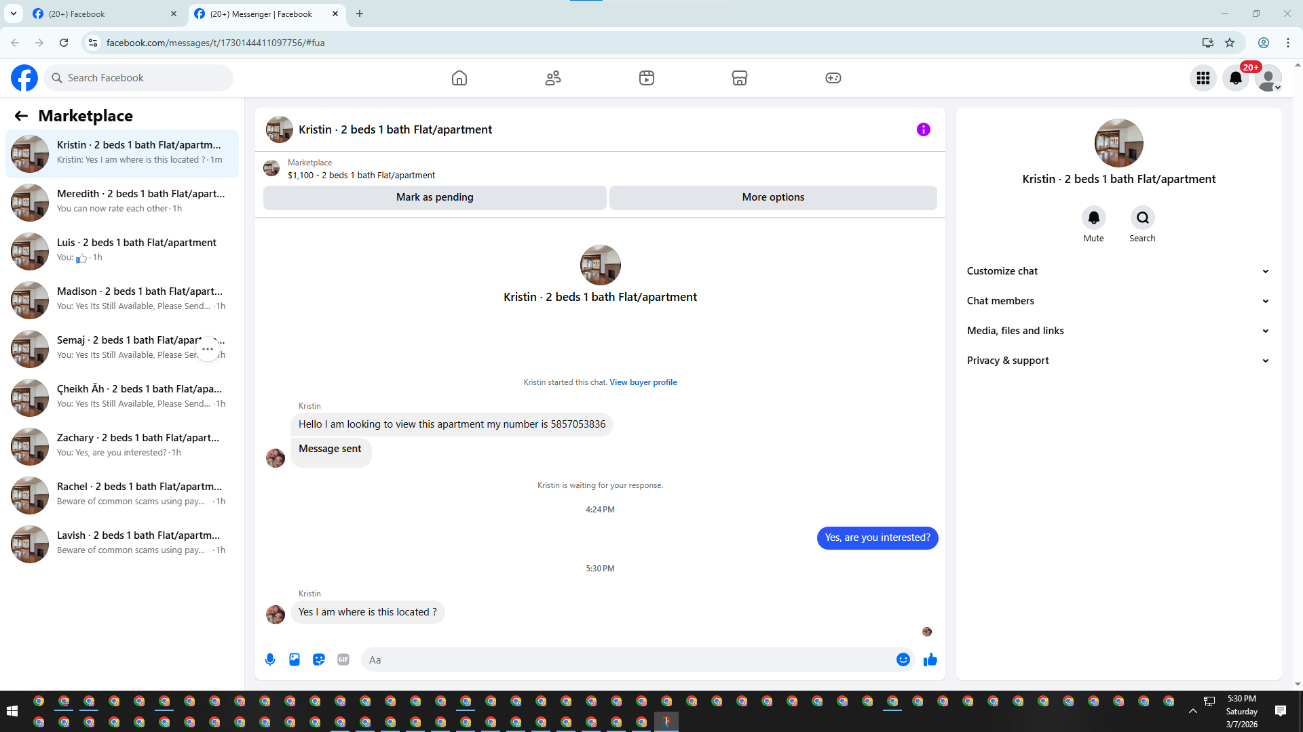1303x732 pixels.
Task: Mute this chat's notifications
Action: pyautogui.click(x=1094, y=218)
